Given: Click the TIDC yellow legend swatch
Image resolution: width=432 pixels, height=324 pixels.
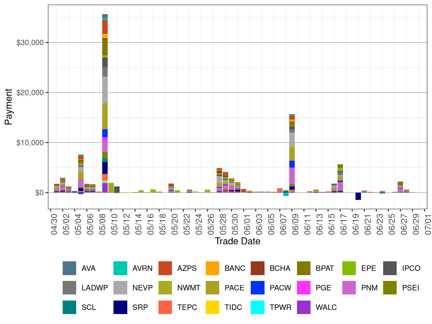Looking at the screenshot, I should (212, 307).
